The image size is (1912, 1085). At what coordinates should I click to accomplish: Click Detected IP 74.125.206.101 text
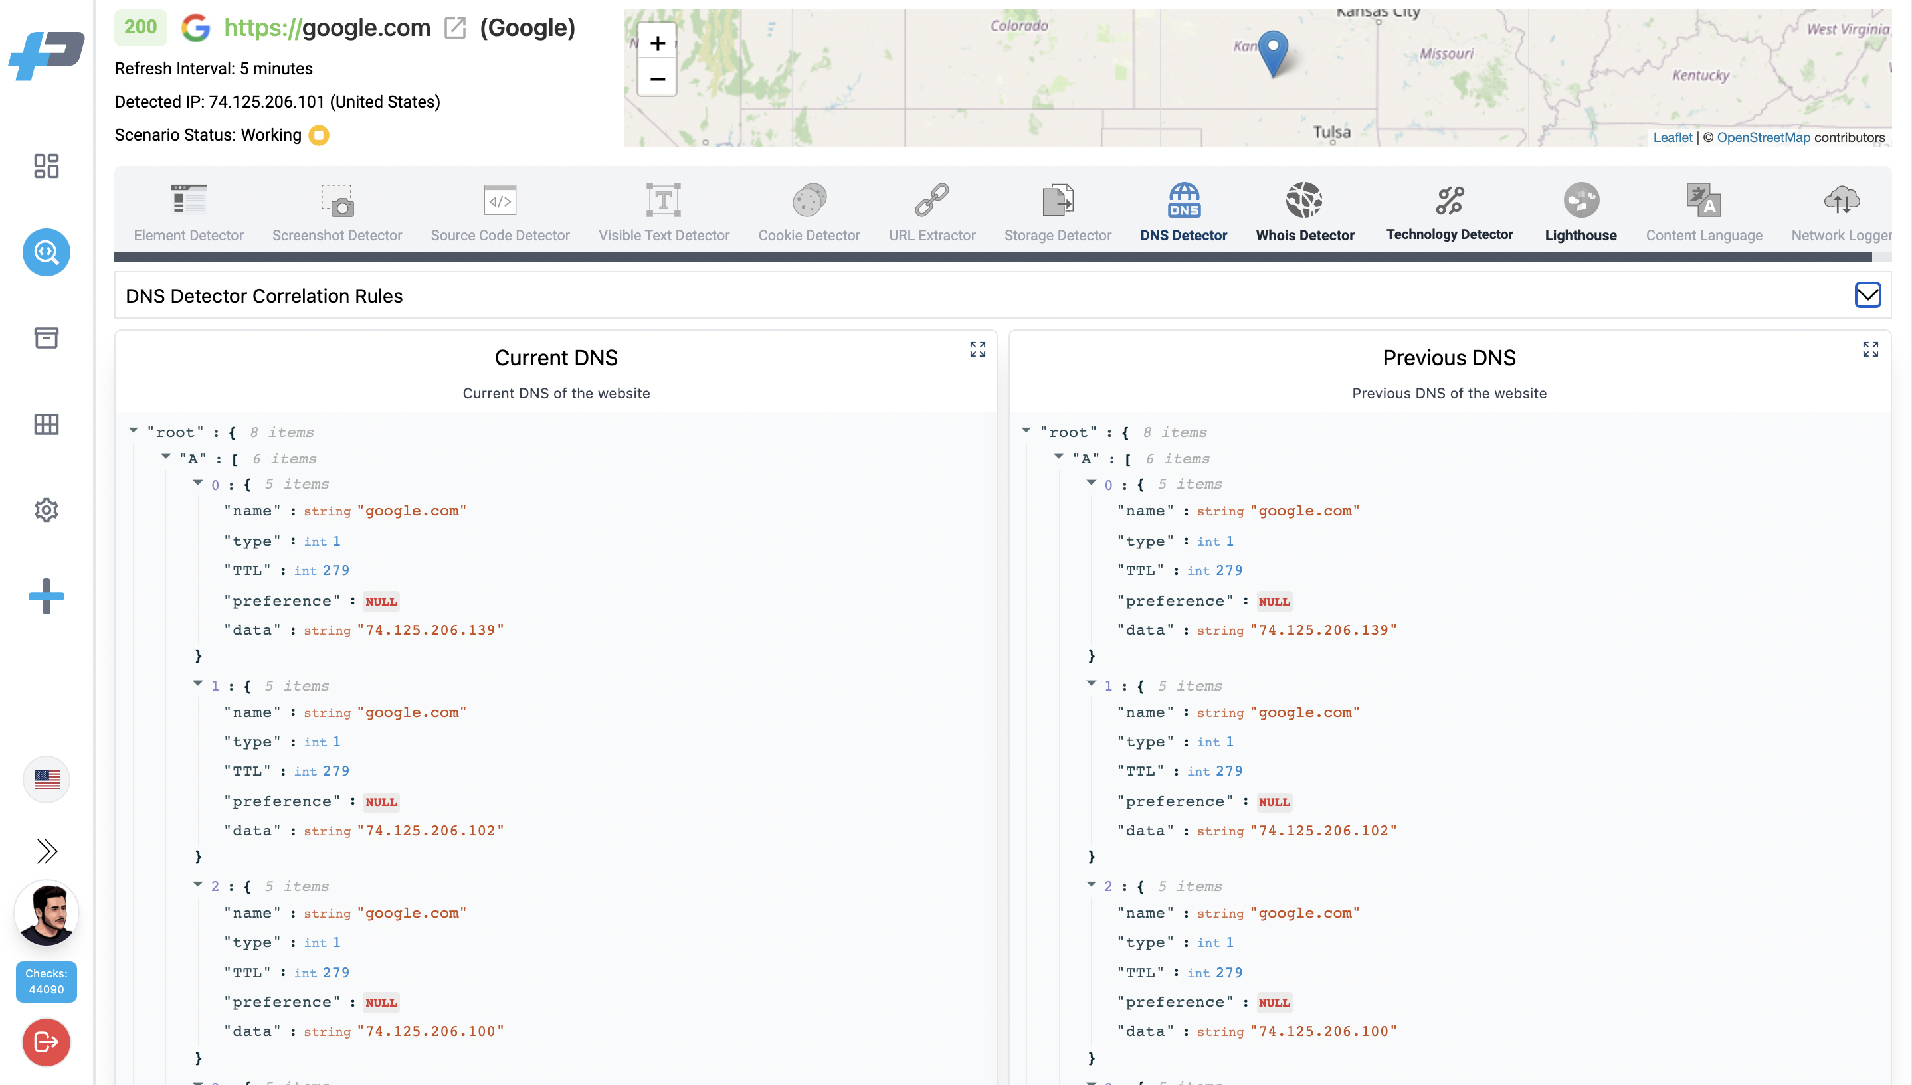click(x=277, y=102)
